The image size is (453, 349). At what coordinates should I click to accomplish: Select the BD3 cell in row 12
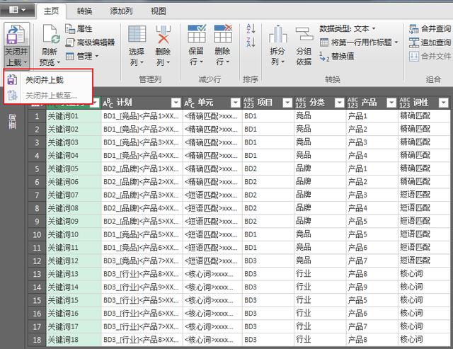coord(268,261)
